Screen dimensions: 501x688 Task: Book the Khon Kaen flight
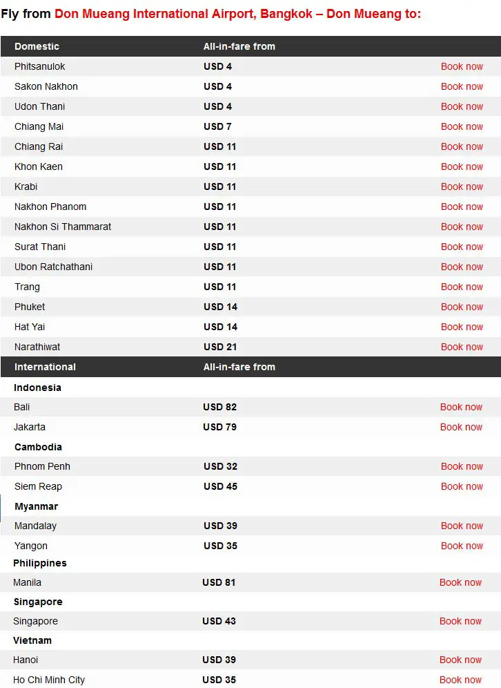point(462,167)
